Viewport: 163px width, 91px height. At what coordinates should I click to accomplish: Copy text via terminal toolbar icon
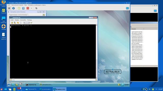click(x=18, y=23)
